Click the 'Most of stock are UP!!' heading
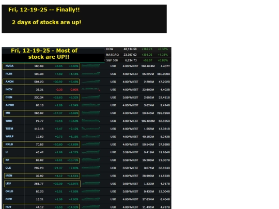Image resolution: width=279 pixels, height=209 pixels. (x=44, y=54)
